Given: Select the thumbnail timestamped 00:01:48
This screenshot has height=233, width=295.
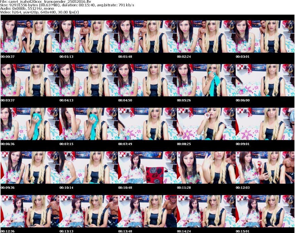Looking at the screenshot, I should pos(147,36).
